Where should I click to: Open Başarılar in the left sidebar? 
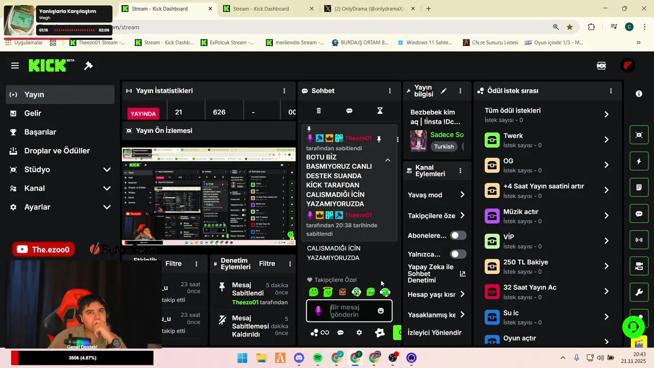[60, 132]
